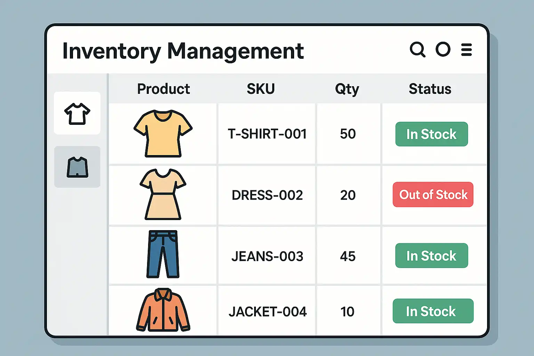Click the Status column header
Screen dimensions: 534x356
(x=430, y=89)
